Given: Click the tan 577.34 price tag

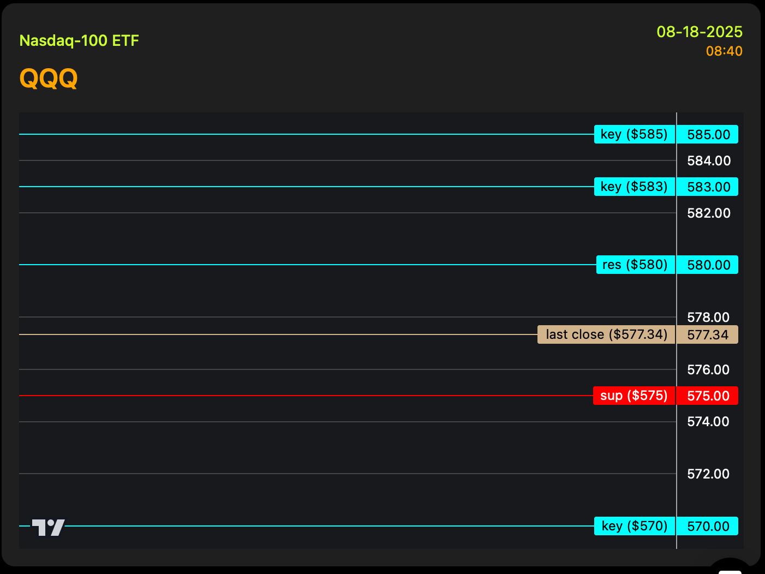Looking at the screenshot, I should pos(707,334).
